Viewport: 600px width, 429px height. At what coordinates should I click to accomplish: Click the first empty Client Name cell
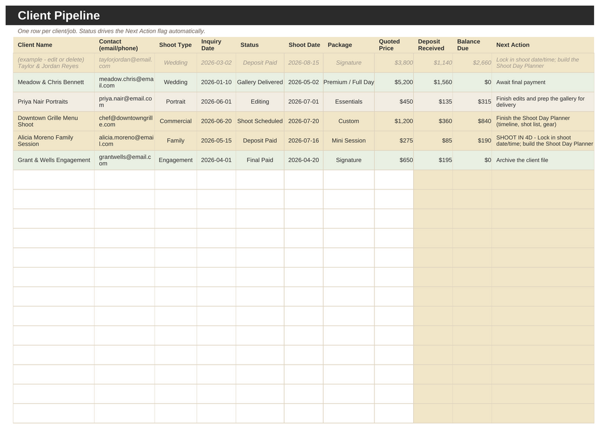click(54, 179)
